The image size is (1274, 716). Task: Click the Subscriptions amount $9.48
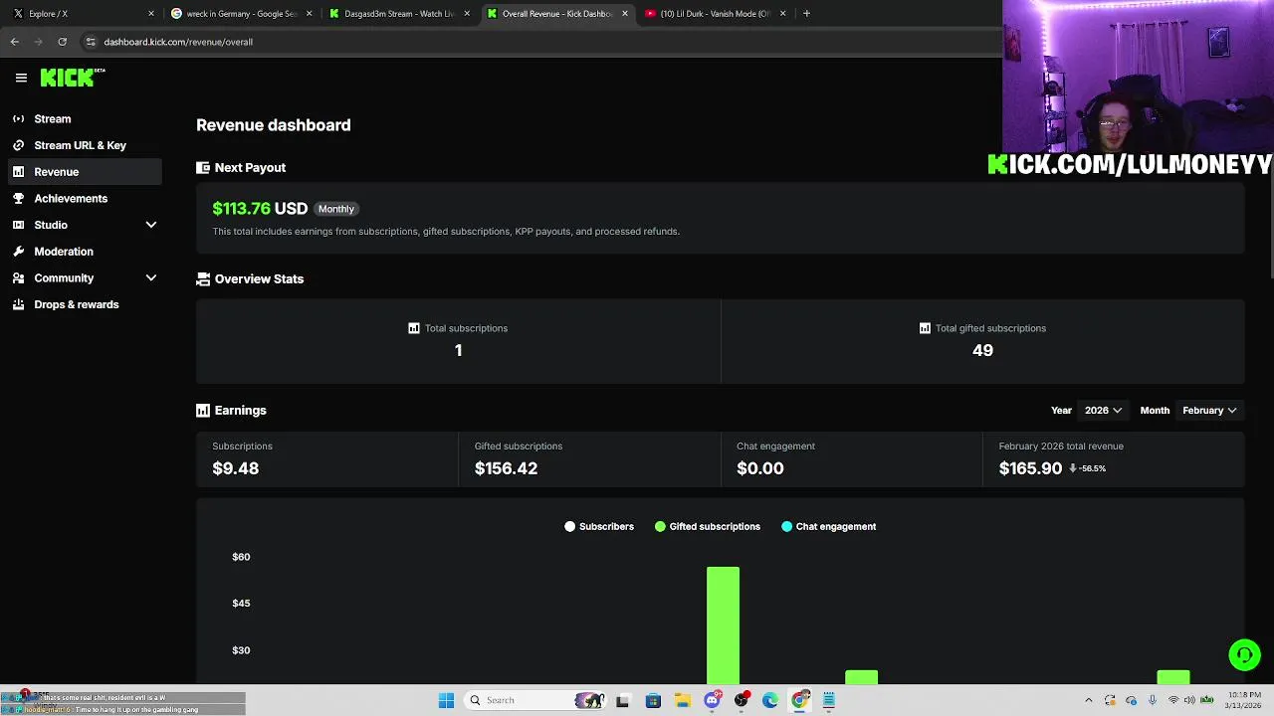click(x=235, y=468)
